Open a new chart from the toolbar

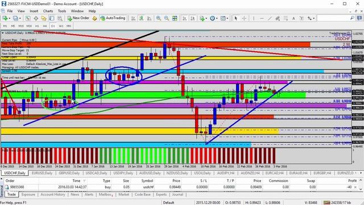point(5,18)
